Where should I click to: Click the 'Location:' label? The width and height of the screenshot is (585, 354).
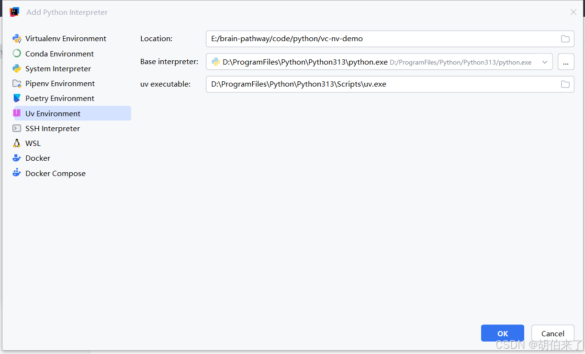pos(156,39)
